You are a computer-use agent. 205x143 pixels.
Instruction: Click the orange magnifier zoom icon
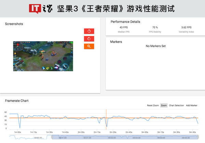coord(89,46)
